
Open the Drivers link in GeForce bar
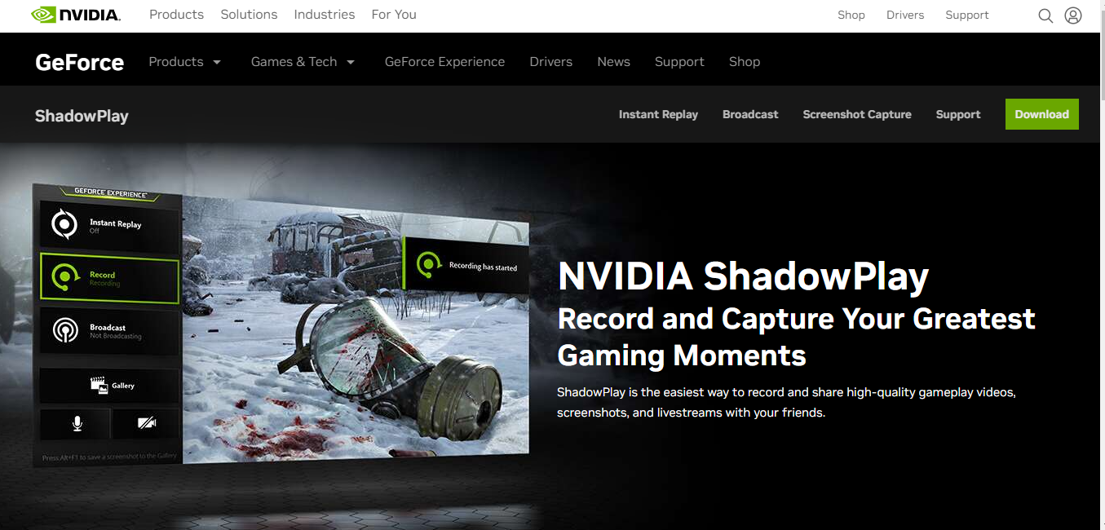coord(550,62)
